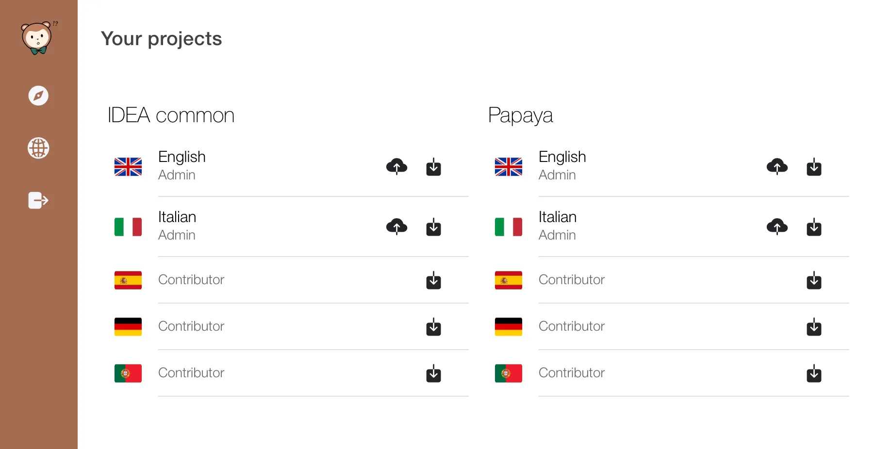The height and width of the screenshot is (449, 890).
Task: Download Spanish file for IDEA common
Action: pos(433,281)
